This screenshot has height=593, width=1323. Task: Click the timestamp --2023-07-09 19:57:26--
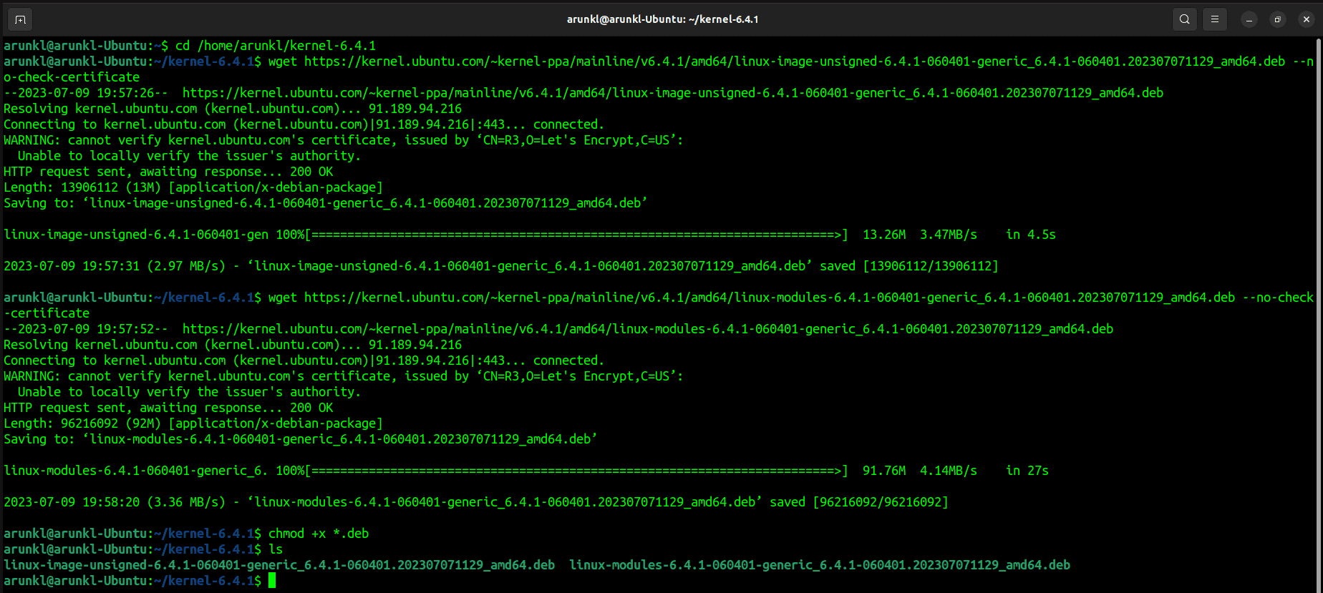[x=86, y=93]
